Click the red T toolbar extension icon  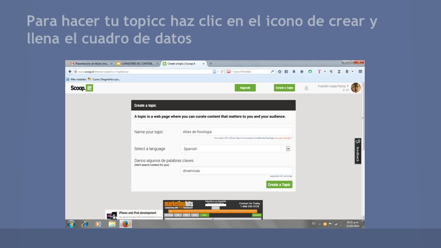pyautogui.click(x=319, y=72)
